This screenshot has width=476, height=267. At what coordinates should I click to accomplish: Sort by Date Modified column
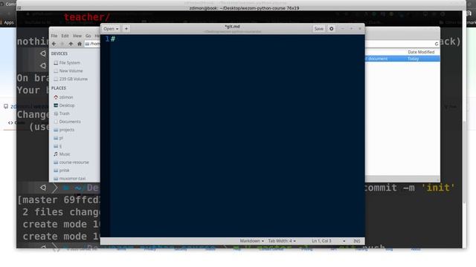[x=421, y=52]
